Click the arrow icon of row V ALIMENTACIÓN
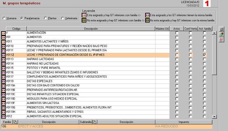 [x=3, y=33]
